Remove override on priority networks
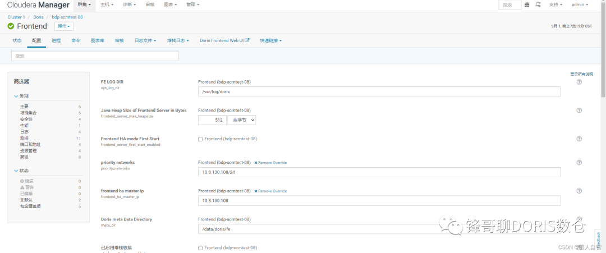This screenshot has width=606, height=253. coord(270,163)
